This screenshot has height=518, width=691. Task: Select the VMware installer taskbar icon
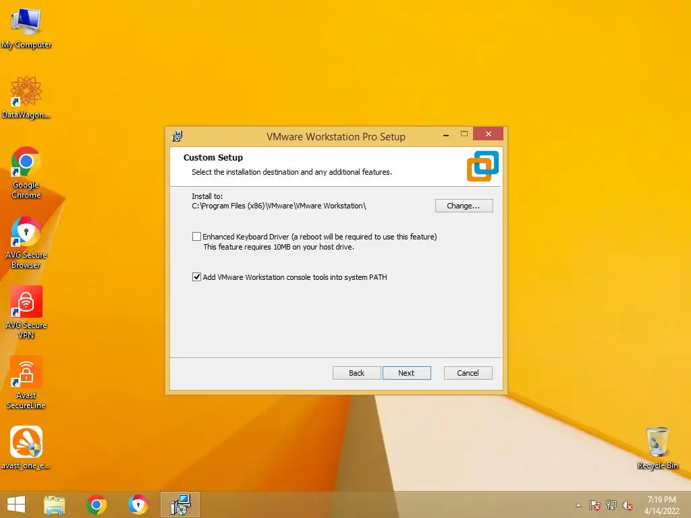[x=180, y=505]
